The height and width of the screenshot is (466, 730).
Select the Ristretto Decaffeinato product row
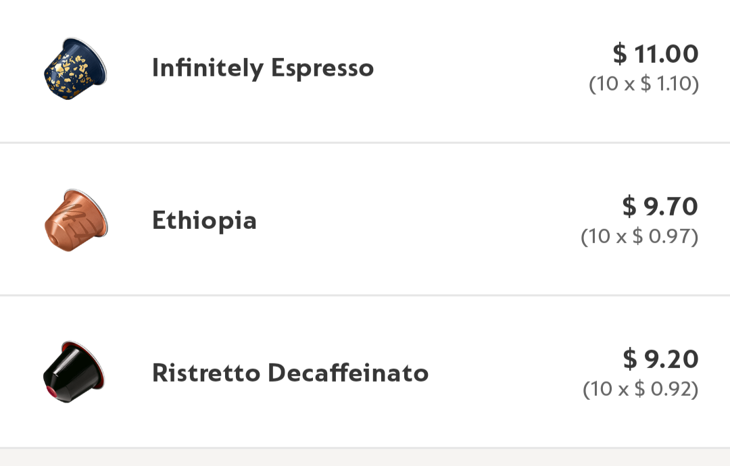365,371
